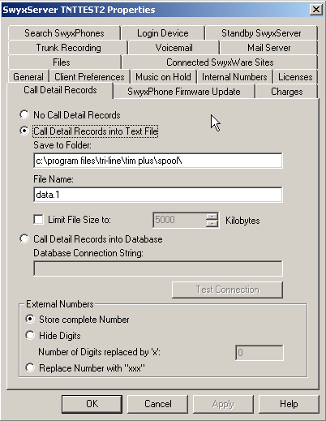Switch to the Mail Server tab
Screen dimensions: 326x421
(x=268, y=48)
